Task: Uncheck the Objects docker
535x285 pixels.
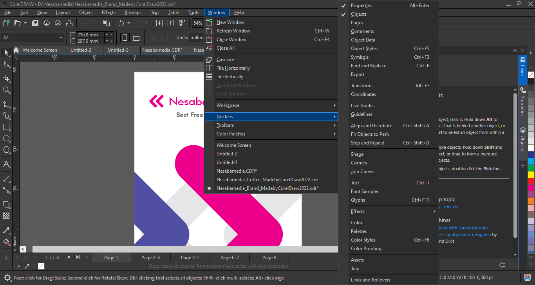Action: pos(358,14)
